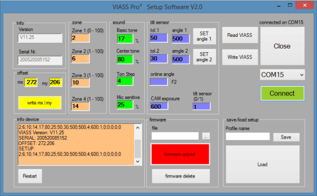Select the angle 1 value field

click(181, 38)
